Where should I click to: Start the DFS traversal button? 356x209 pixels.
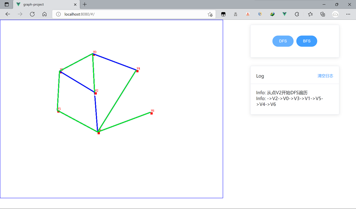click(283, 41)
